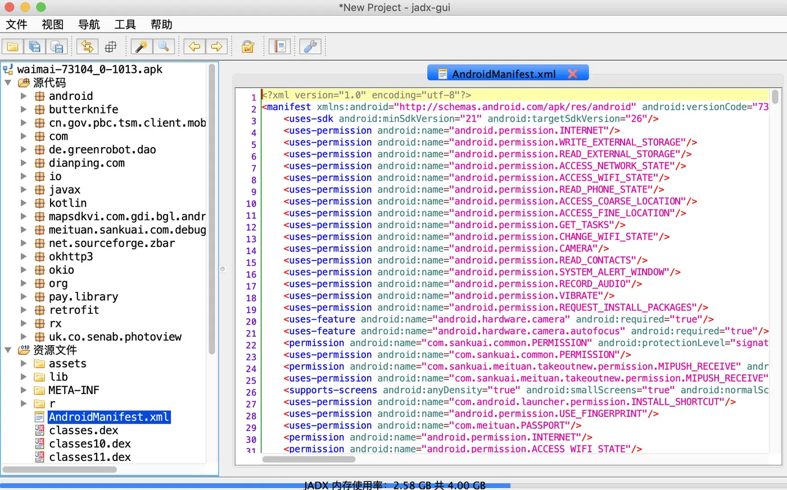Navigate forward with the right arrow icon
The width and height of the screenshot is (787, 490).
(x=216, y=47)
